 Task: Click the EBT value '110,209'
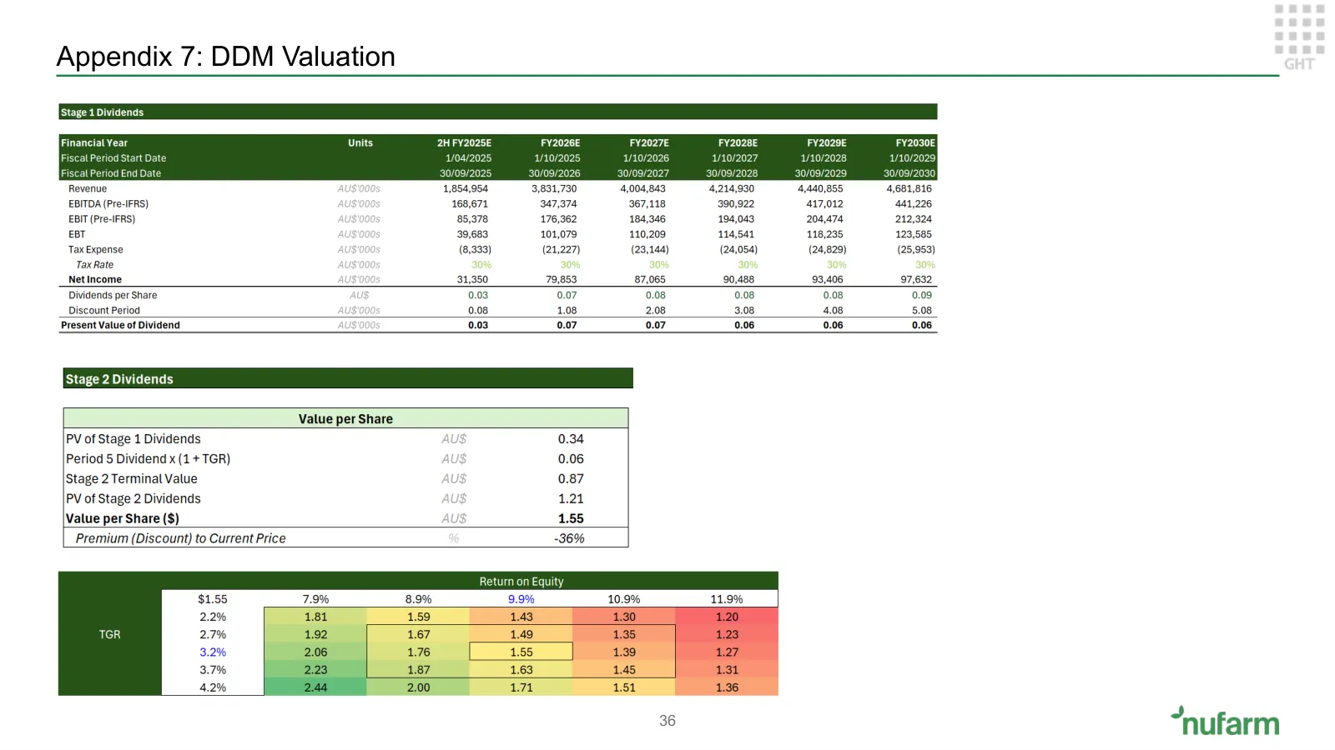647,234
